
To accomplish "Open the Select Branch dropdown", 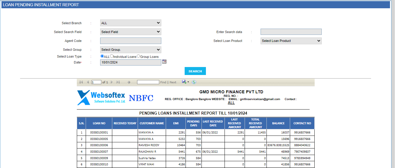I will pyautogui.click(x=131, y=23).
